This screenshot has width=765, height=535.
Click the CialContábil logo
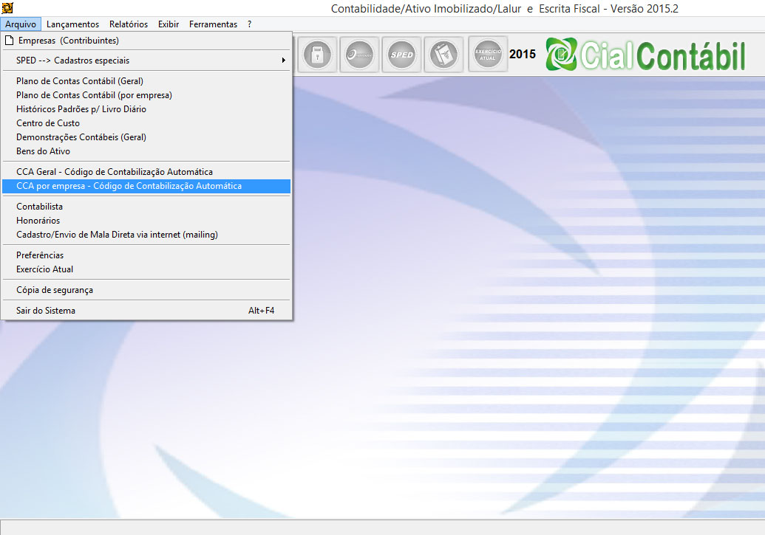click(645, 55)
